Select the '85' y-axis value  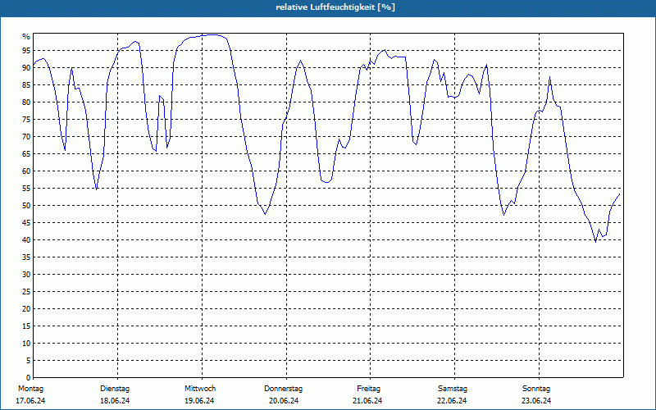(x=26, y=85)
